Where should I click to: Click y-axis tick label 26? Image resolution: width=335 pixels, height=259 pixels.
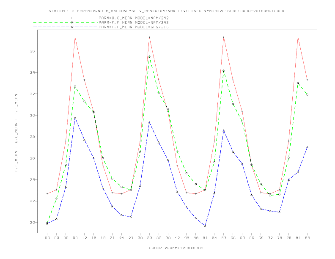[x=33, y=158]
